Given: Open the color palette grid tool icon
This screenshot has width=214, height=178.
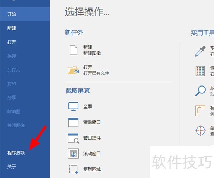Looking at the screenshot, I should pos(200,71).
